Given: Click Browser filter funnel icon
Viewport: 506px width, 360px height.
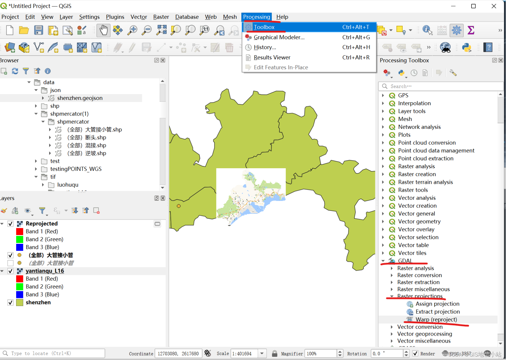Looking at the screenshot, I should pos(26,71).
